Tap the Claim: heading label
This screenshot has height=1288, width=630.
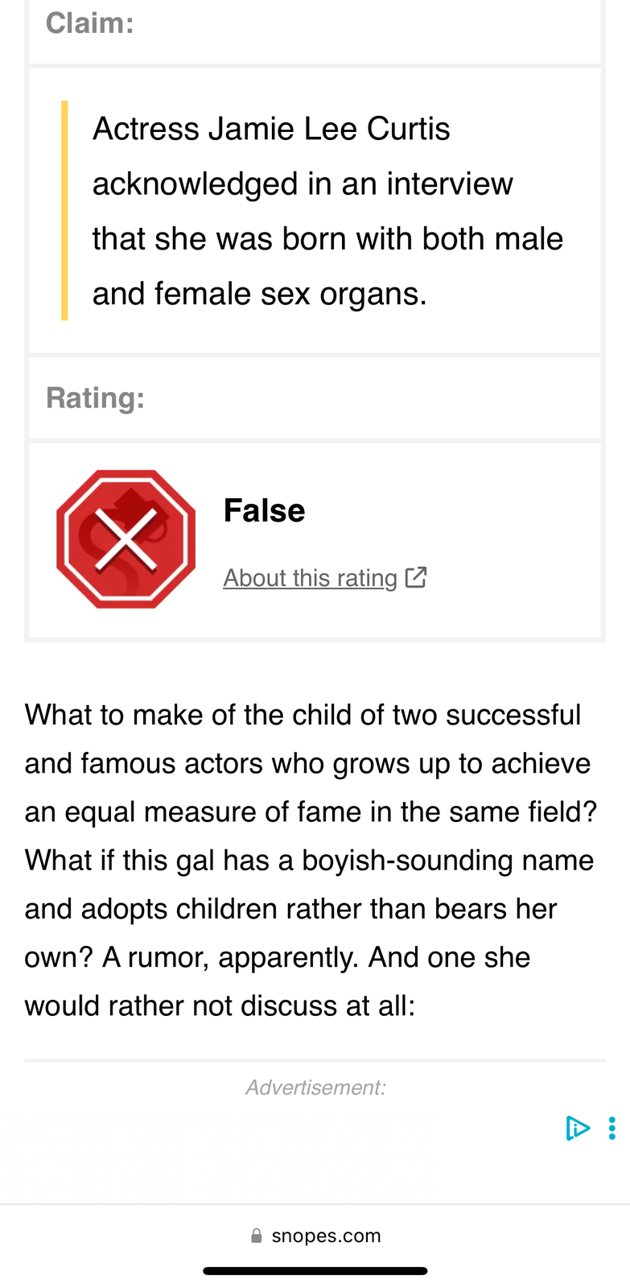[89, 23]
